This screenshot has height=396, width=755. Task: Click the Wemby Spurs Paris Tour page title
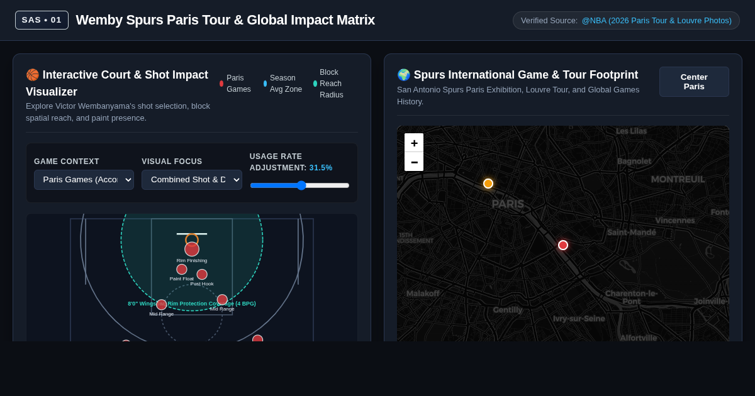coord(225,20)
